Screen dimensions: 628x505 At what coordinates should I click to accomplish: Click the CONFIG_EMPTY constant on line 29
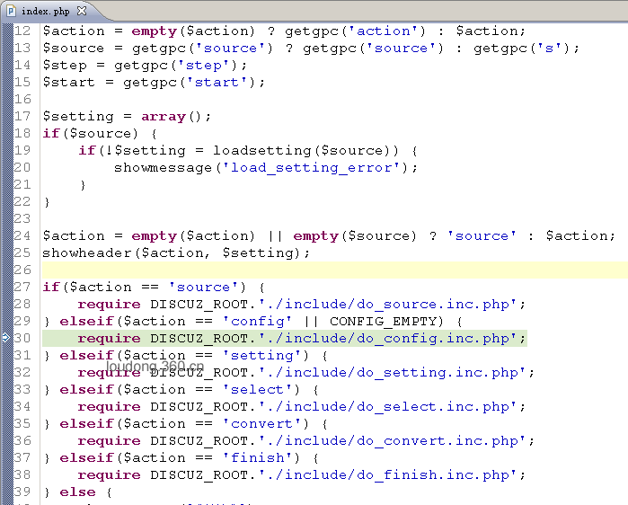[386, 322]
